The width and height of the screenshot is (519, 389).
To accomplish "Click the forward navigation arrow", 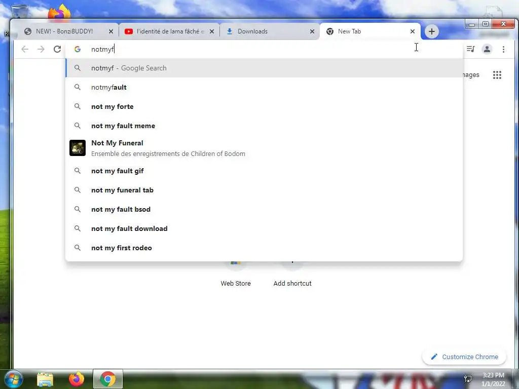I will tap(41, 49).
